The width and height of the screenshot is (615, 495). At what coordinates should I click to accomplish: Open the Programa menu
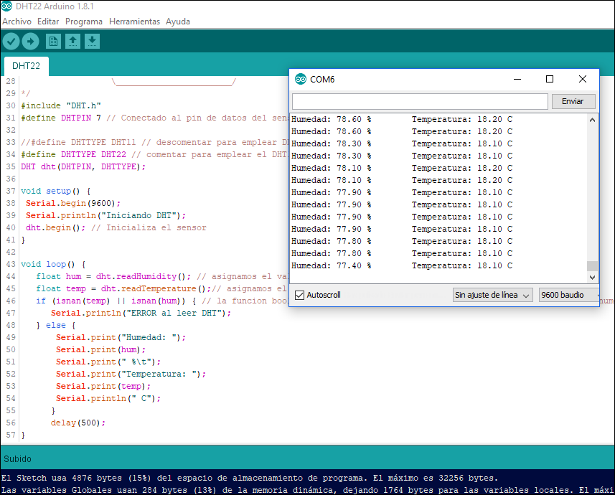pyautogui.click(x=84, y=21)
